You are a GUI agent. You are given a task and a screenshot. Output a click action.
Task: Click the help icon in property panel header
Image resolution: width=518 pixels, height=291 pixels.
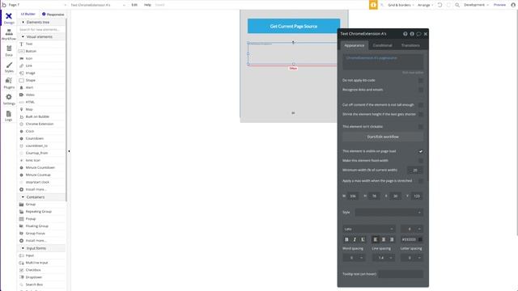[405, 34]
